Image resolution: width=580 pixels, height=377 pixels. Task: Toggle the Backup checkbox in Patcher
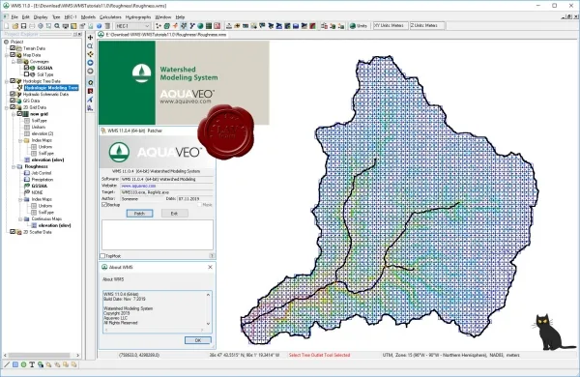(104, 205)
